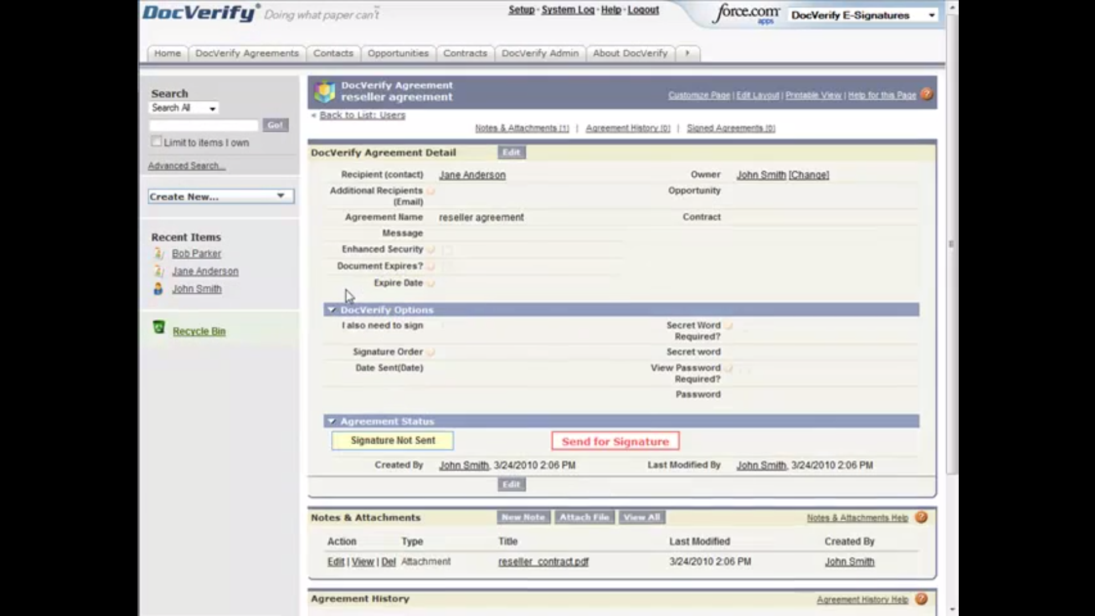Click into the sidebar search box

(202, 125)
